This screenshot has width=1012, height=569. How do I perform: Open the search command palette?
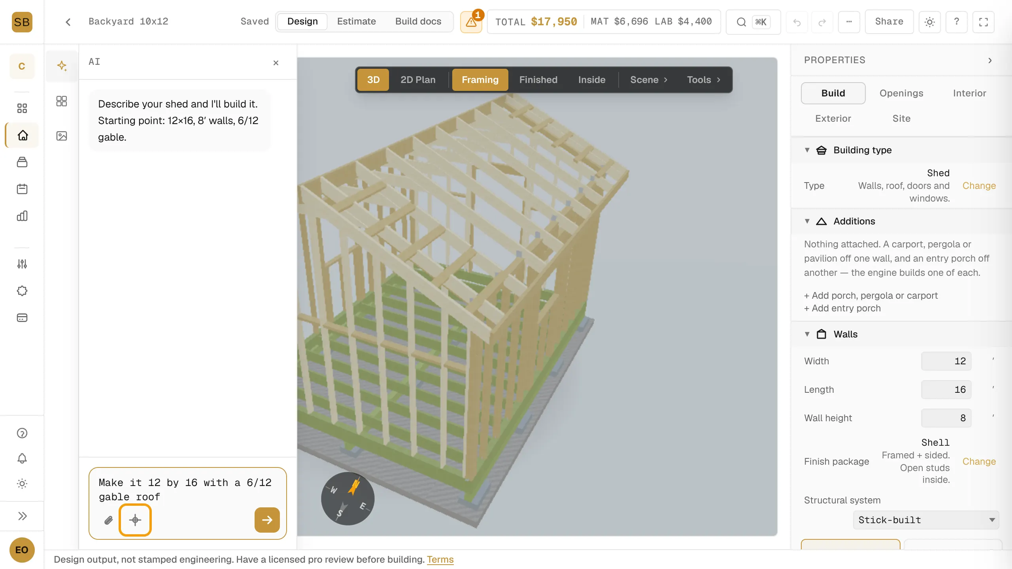(753, 22)
